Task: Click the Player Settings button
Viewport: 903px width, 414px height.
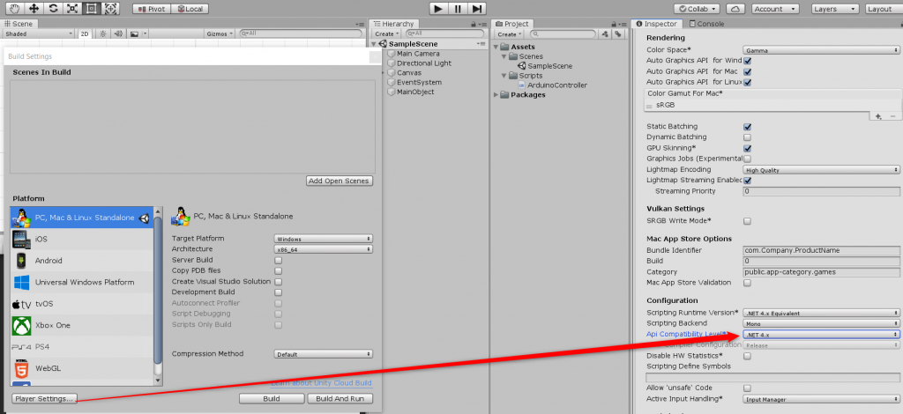Action: tap(44, 398)
